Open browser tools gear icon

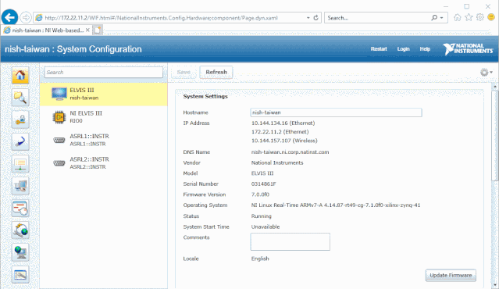tap(480, 17)
